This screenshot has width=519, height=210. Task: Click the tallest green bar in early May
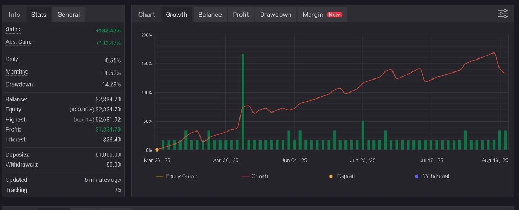243,102
